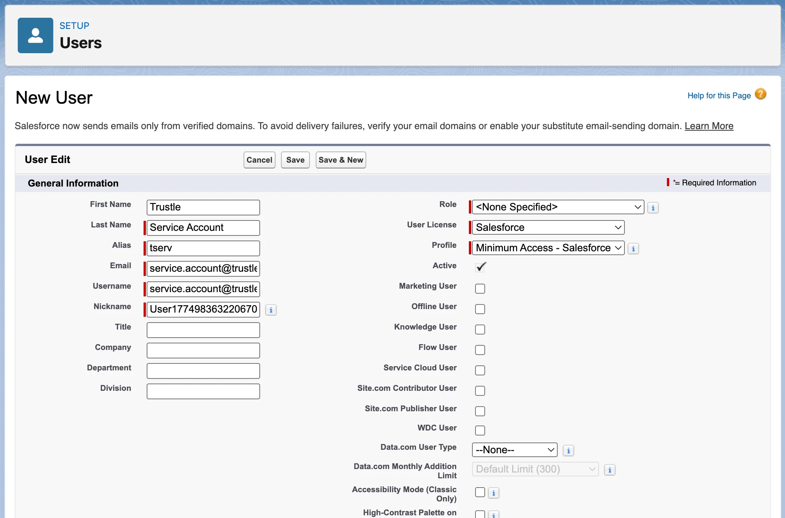Click the Save & New button

[x=341, y=160]
